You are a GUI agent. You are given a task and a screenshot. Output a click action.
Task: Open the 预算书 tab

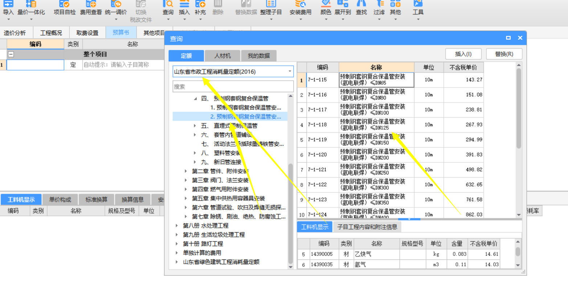pyautogui.click(x=121, y=33)
